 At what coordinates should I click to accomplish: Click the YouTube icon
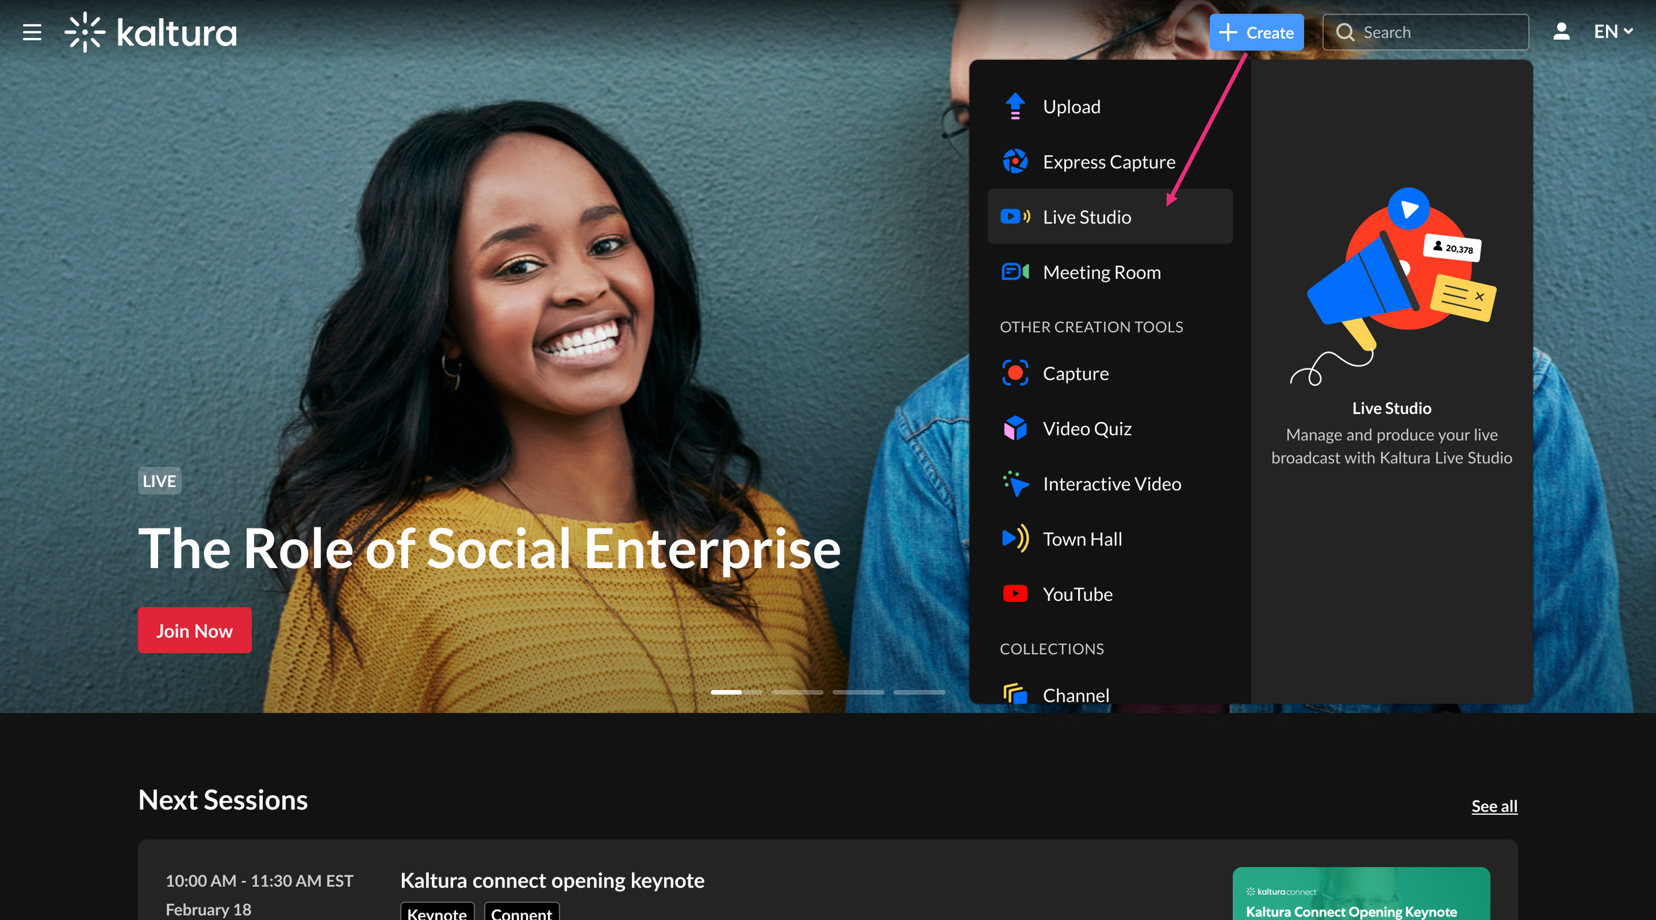click(1015, 593)
